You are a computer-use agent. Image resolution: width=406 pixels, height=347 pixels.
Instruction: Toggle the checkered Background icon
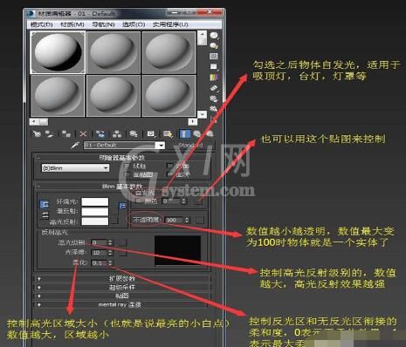(214, 57)
